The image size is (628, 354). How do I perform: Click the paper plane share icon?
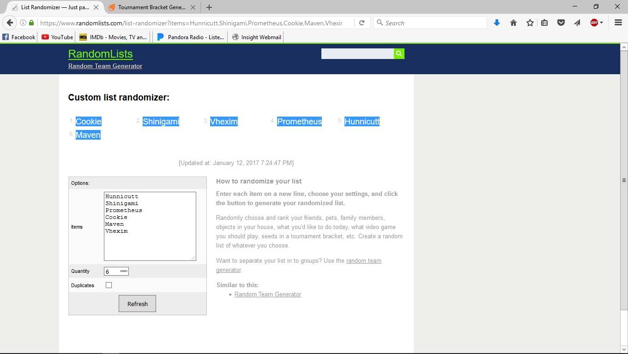click(577, 23)
